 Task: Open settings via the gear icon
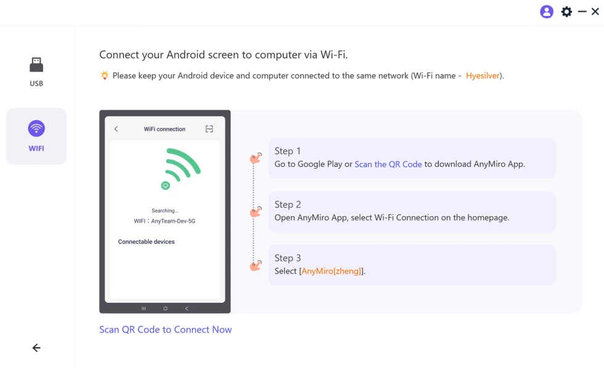pos(566,12)
